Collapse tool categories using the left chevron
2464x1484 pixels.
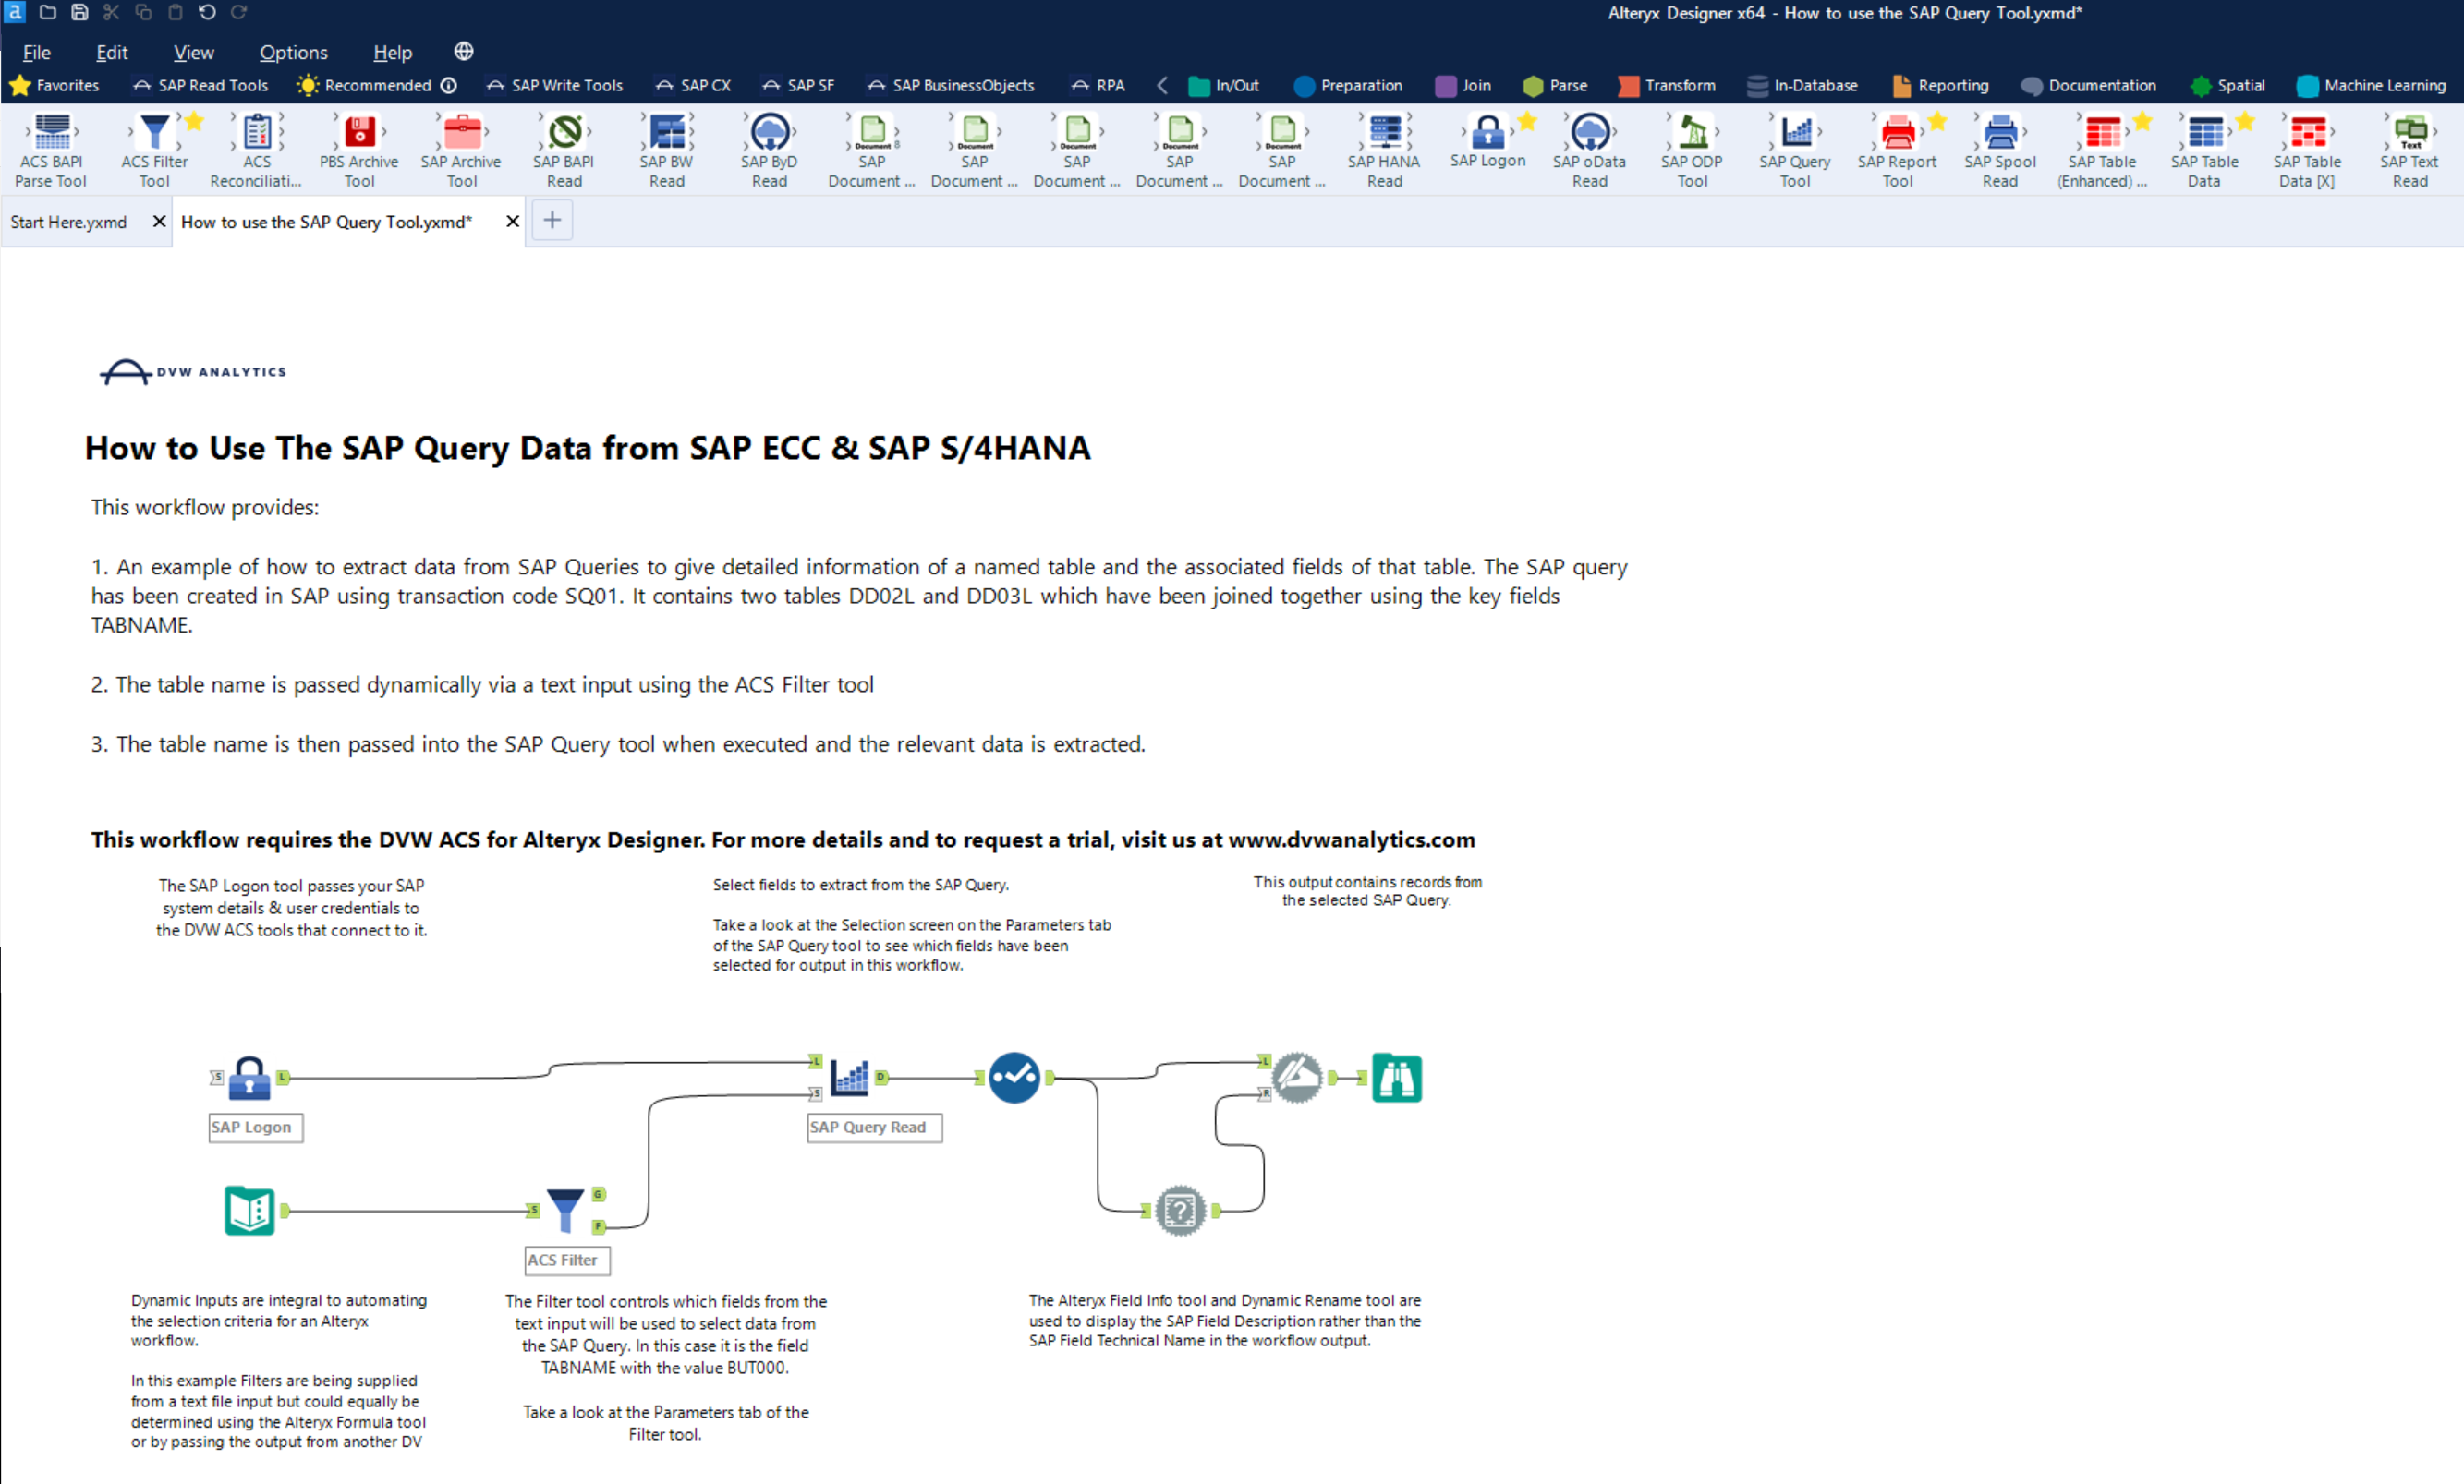1162,85
